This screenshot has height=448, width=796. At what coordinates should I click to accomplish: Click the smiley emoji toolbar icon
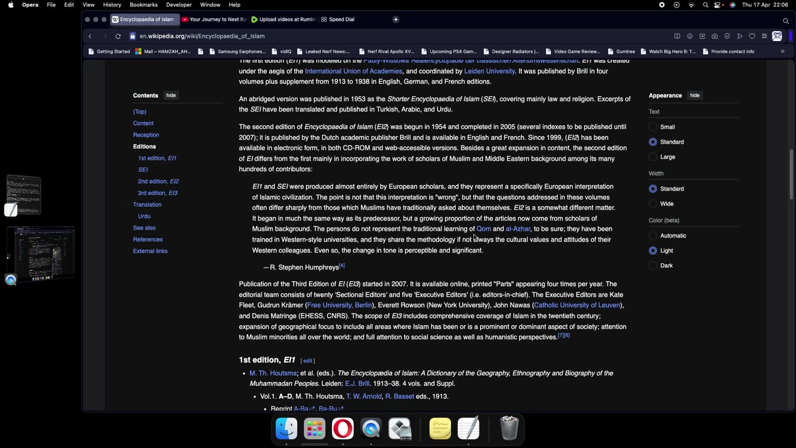(690, 36)
